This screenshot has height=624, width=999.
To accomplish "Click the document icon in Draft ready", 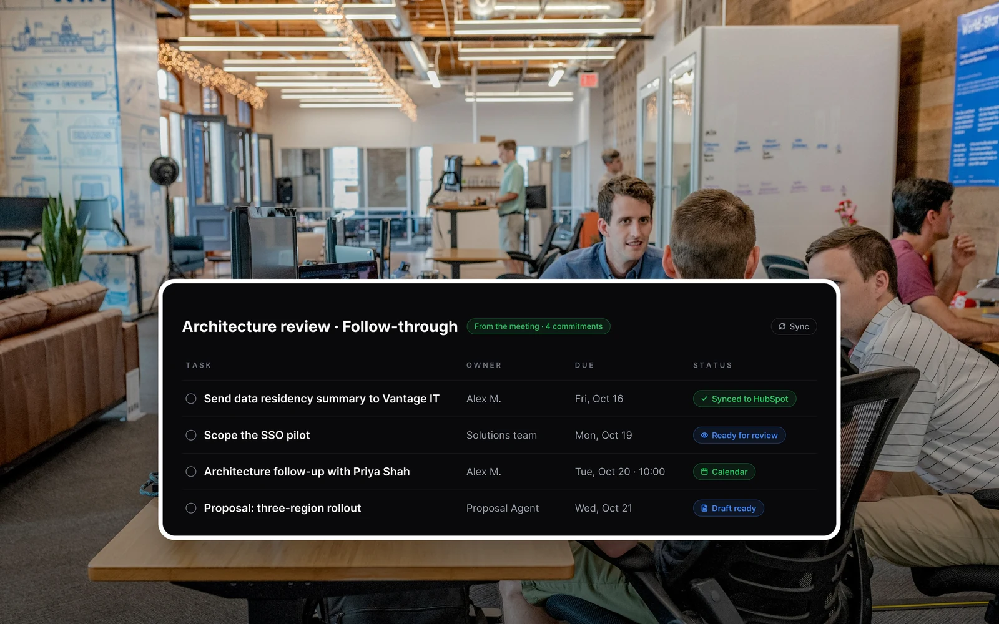I will (x=704, y=508).
